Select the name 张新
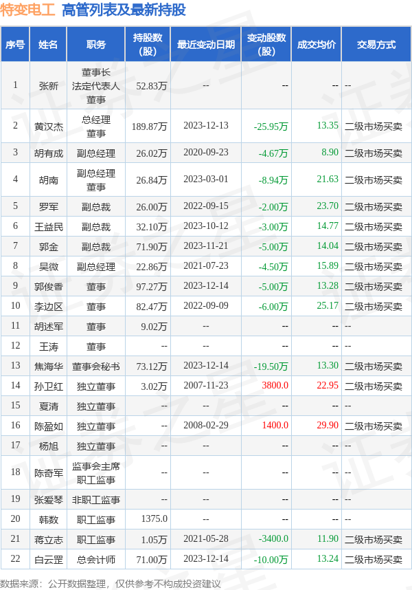 [x=49, y=86]
